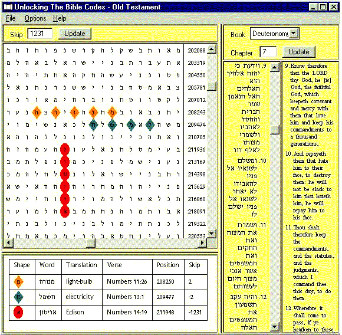Click red circle letter in row 218091

coord(65,211)
